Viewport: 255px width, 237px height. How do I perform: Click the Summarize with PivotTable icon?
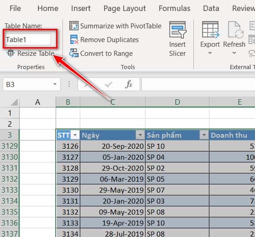(74, 26)
